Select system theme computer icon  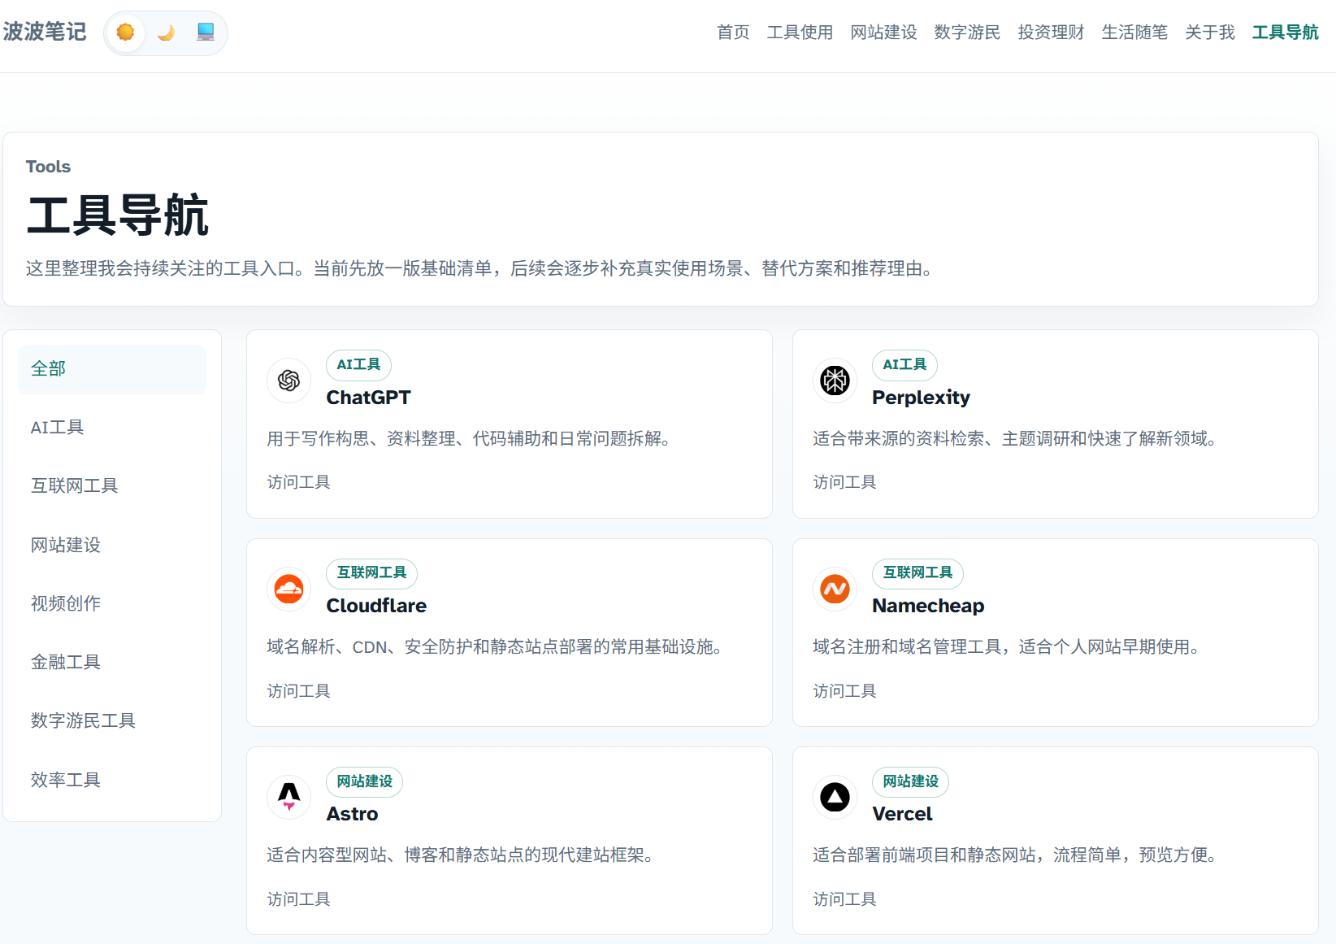click(206, 33)
